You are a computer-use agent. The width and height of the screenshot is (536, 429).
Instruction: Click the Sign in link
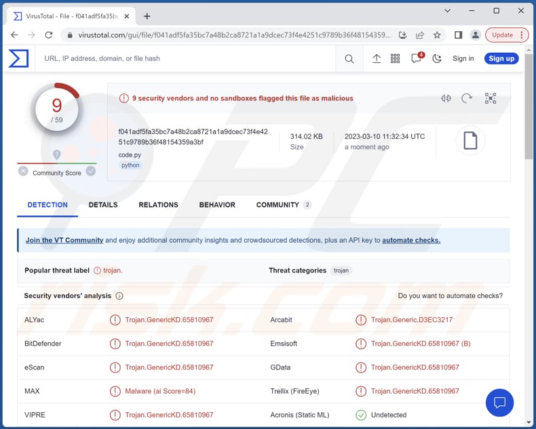point(463,59)
